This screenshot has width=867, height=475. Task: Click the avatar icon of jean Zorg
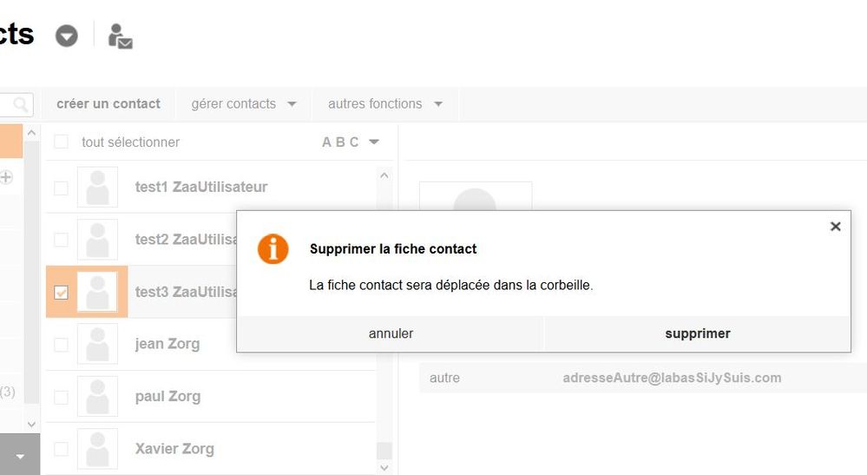[97, 344]
